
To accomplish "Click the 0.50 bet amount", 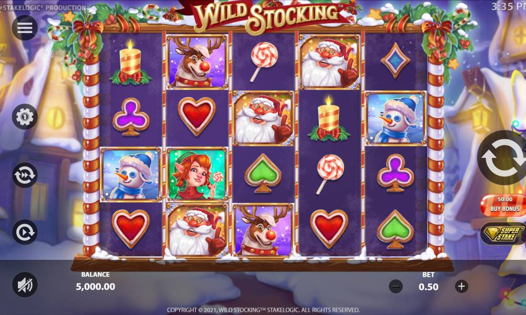I will point(428,287).
